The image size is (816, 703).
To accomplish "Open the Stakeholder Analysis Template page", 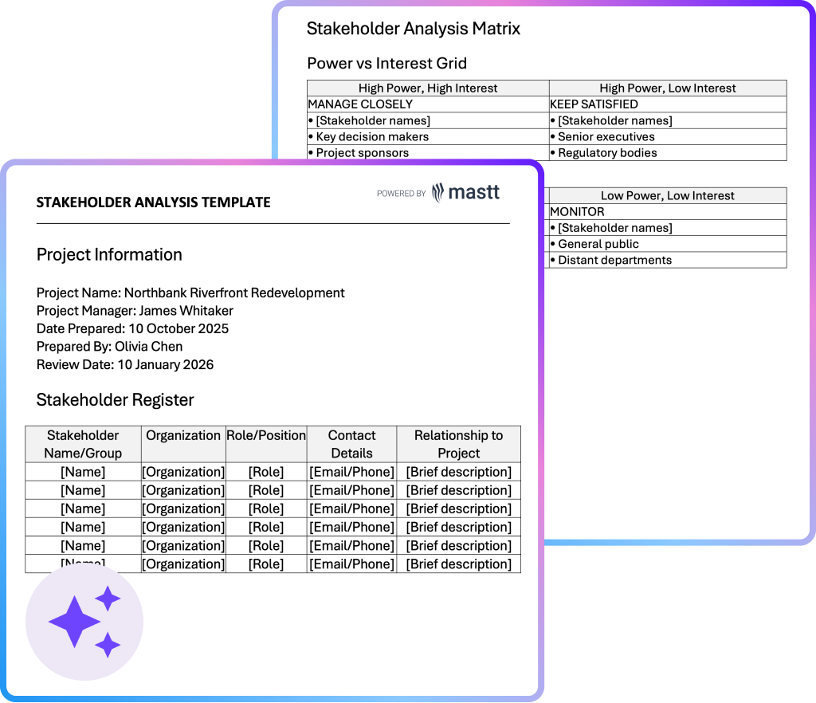I will 155,202.
